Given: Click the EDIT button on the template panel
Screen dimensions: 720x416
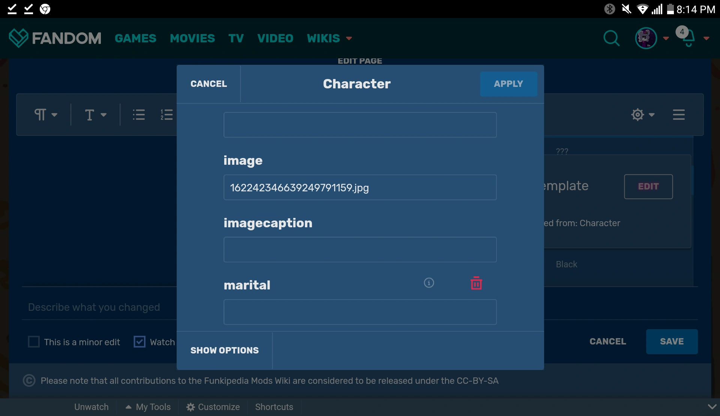Looking at the screenshot, I should pyautogui.click(x=648, y=186).
